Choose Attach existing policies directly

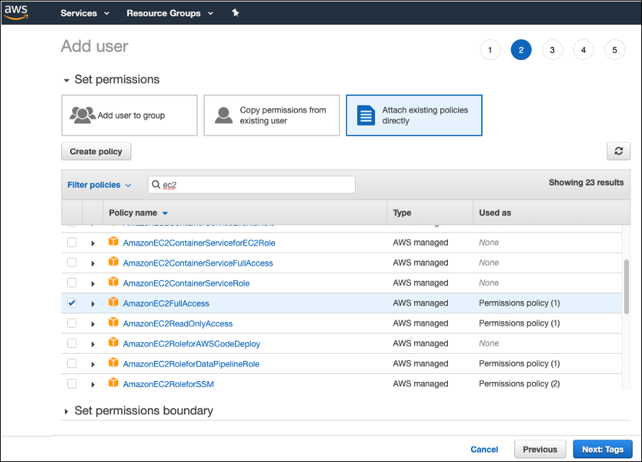[x=414, y=115]
